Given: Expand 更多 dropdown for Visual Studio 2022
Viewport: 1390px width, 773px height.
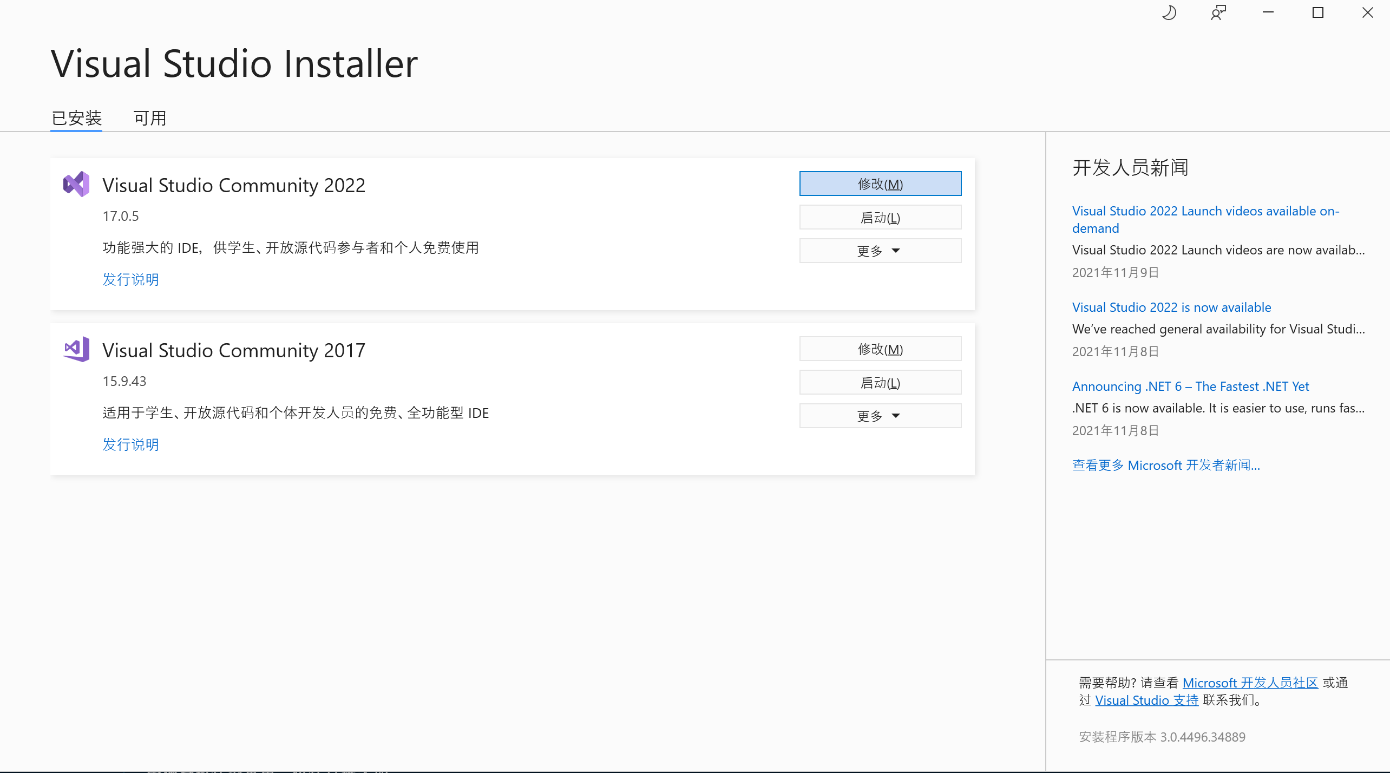Looking at the screenshot, I should coord(880,251).
